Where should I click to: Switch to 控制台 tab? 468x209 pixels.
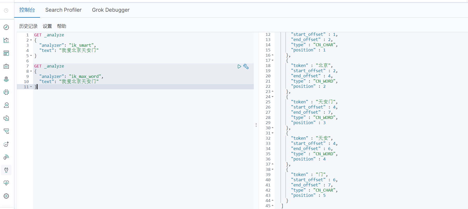pos(27,10)
